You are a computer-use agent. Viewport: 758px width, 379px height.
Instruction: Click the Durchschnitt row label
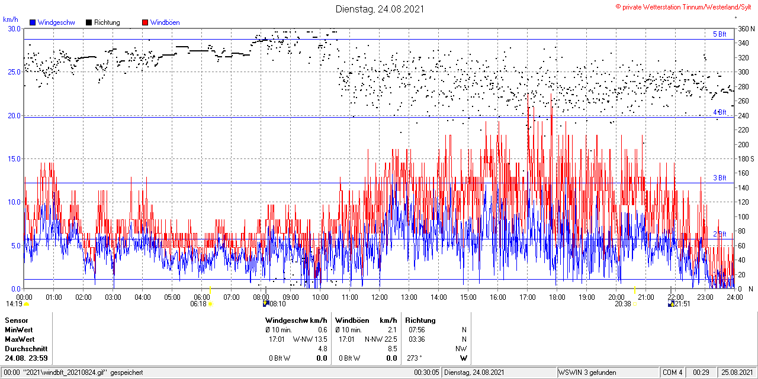pos(26,349)
